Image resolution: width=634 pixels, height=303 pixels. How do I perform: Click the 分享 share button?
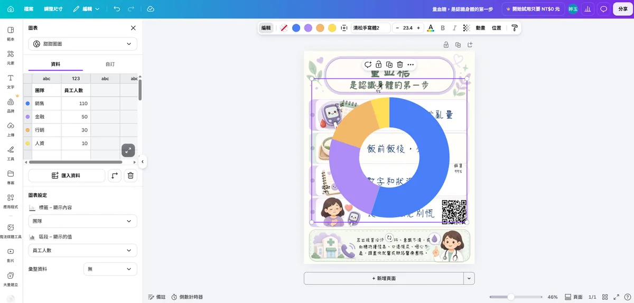click(x=623, y=9)
